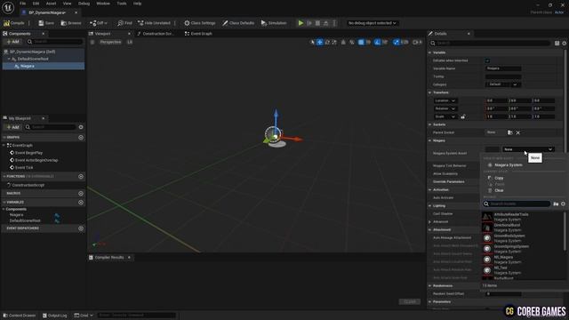Open the Rotation type dropdown

(445, 108)
